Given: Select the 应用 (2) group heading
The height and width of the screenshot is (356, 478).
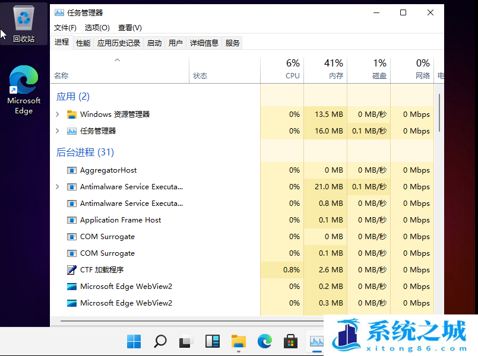Looking at the screenshot, I should tap(73, 97).
